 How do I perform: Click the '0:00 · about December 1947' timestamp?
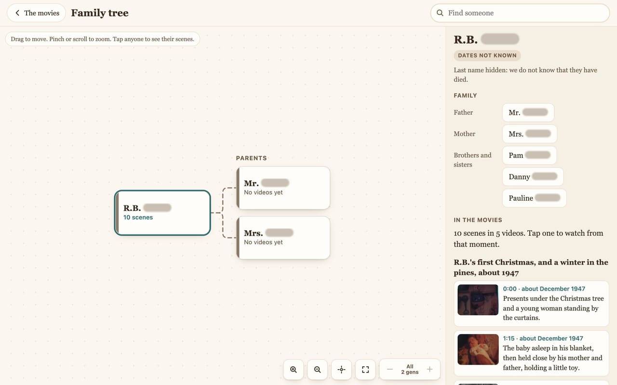click(x=544, y=289)
